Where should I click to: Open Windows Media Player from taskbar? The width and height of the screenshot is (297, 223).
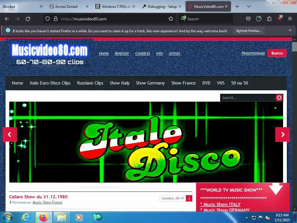tap(79, 217)
